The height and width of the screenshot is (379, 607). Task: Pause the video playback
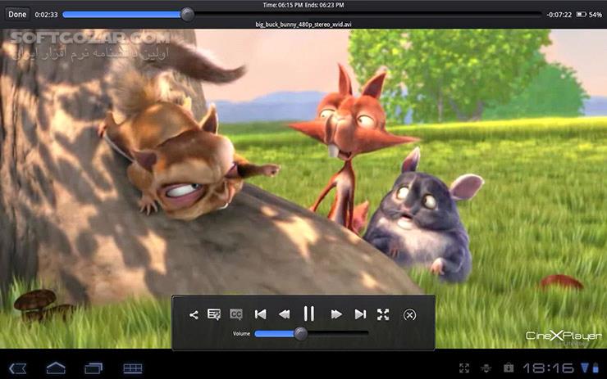[x=309, y=314]
